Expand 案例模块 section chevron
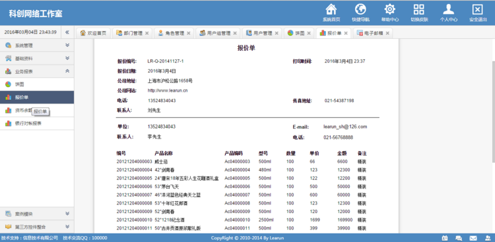This screenshot has height=242, width=495. tap(67, 213)
